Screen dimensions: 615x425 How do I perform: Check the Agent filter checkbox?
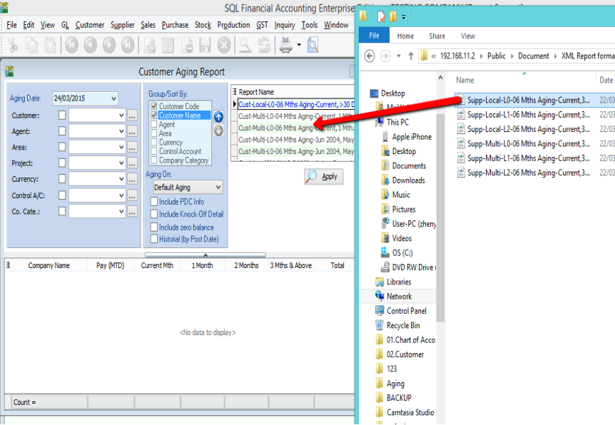(x=62, y=131)
